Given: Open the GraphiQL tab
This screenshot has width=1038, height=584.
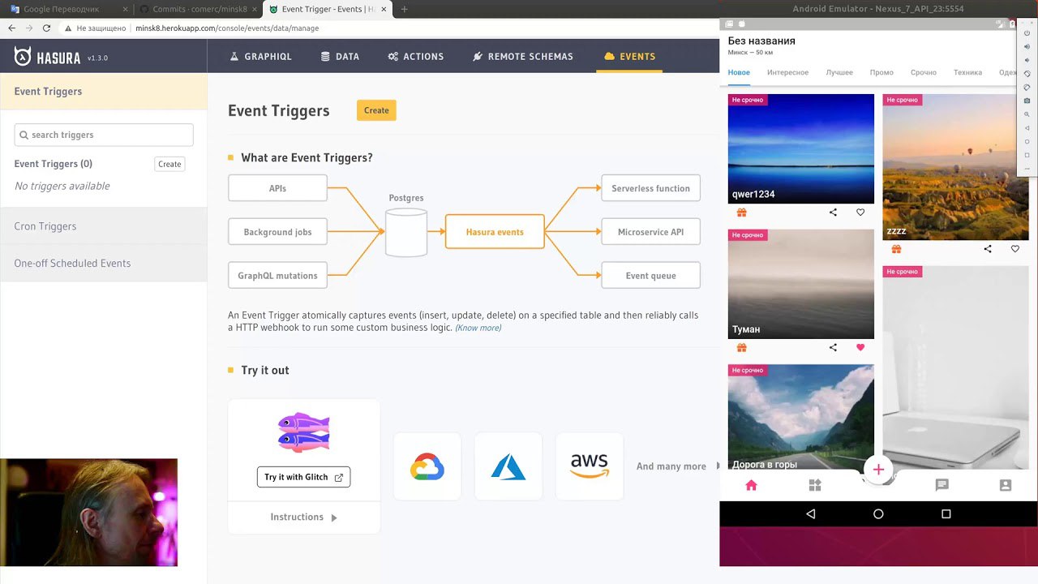Looking at the screenshot, I should click(x=260, y=57).
